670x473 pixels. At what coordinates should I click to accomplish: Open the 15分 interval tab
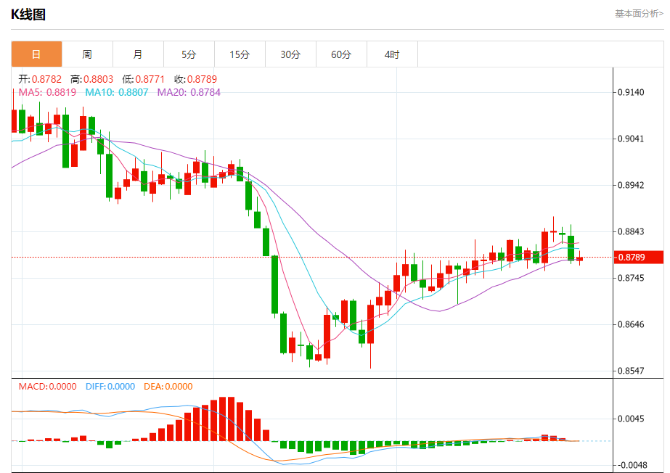(x=240, y=54)
